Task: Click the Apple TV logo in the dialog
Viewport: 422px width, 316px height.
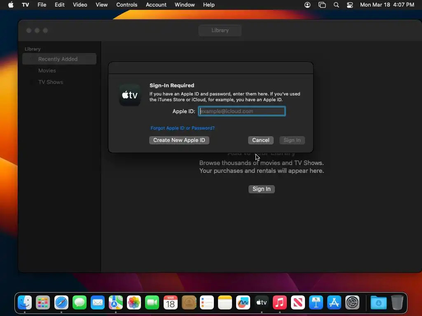Action: tap(130, 95)
